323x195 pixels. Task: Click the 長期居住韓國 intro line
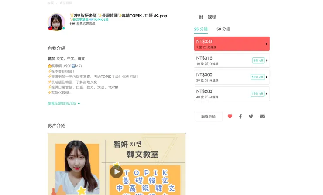click(72, 82)
